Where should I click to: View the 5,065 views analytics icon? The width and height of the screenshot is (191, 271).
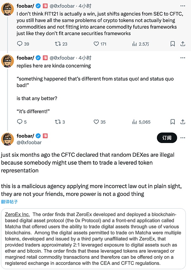coord(135,122)
